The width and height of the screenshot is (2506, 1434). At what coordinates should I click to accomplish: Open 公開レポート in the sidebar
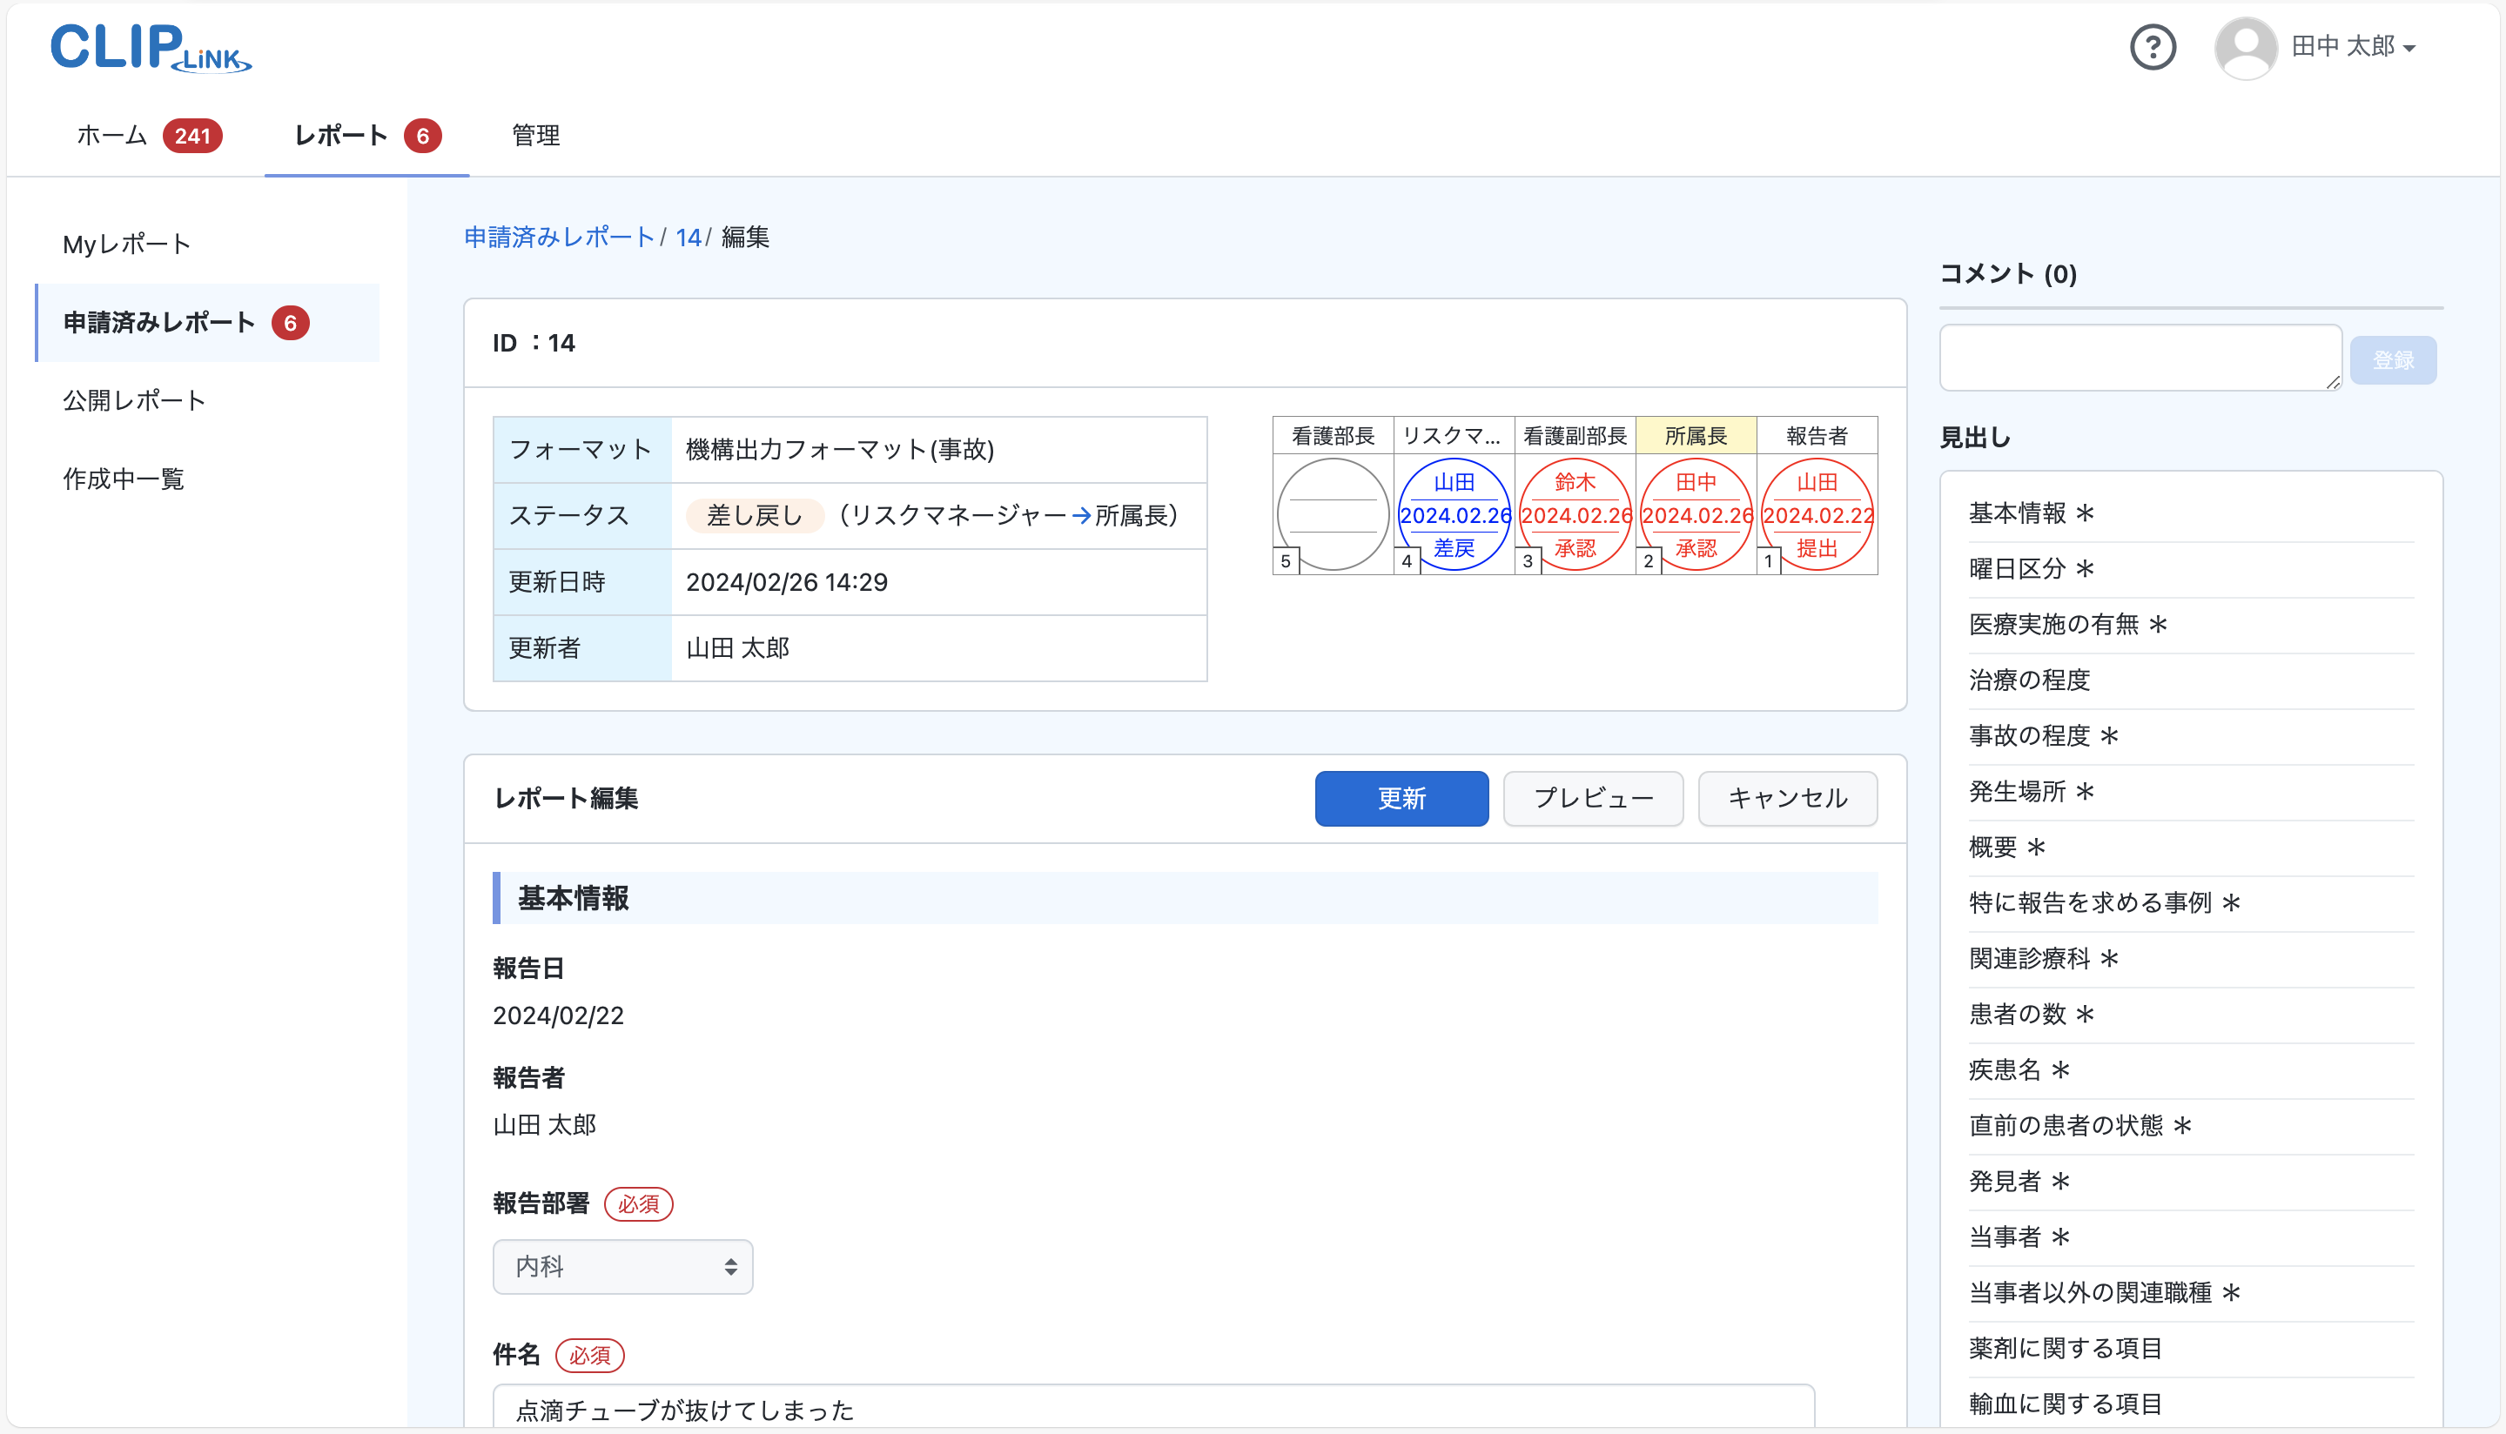[134, 400]
